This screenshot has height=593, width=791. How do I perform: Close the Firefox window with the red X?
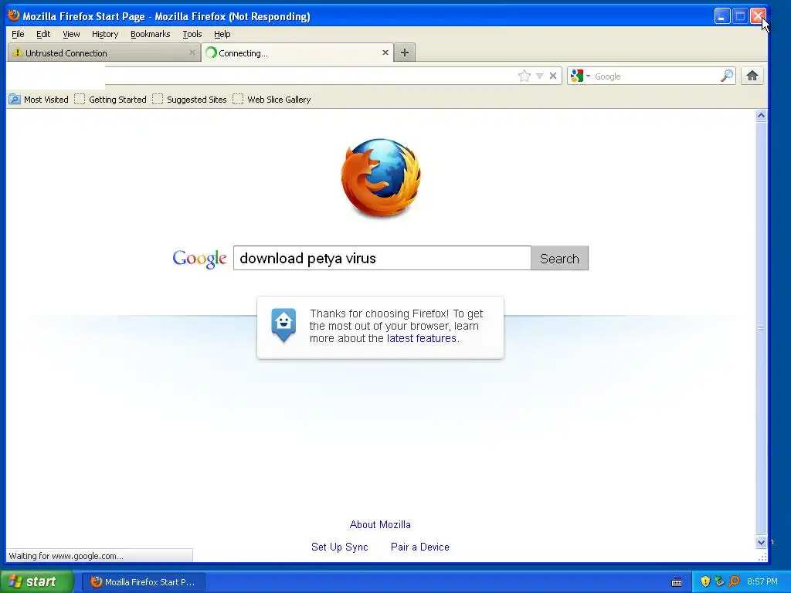(x=758, y=16)
